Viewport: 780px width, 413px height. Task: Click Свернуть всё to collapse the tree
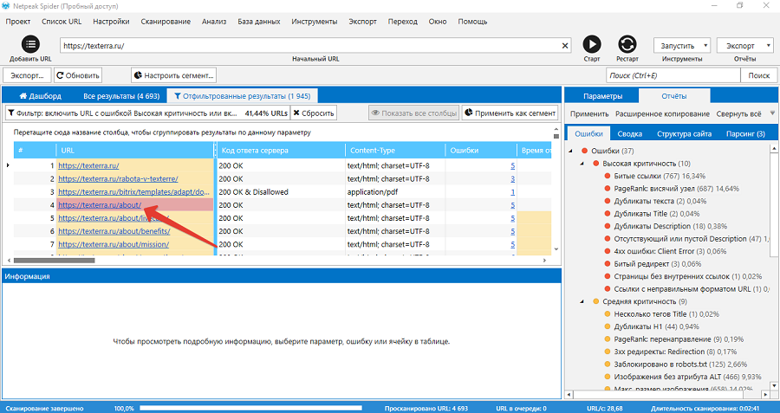738,113
